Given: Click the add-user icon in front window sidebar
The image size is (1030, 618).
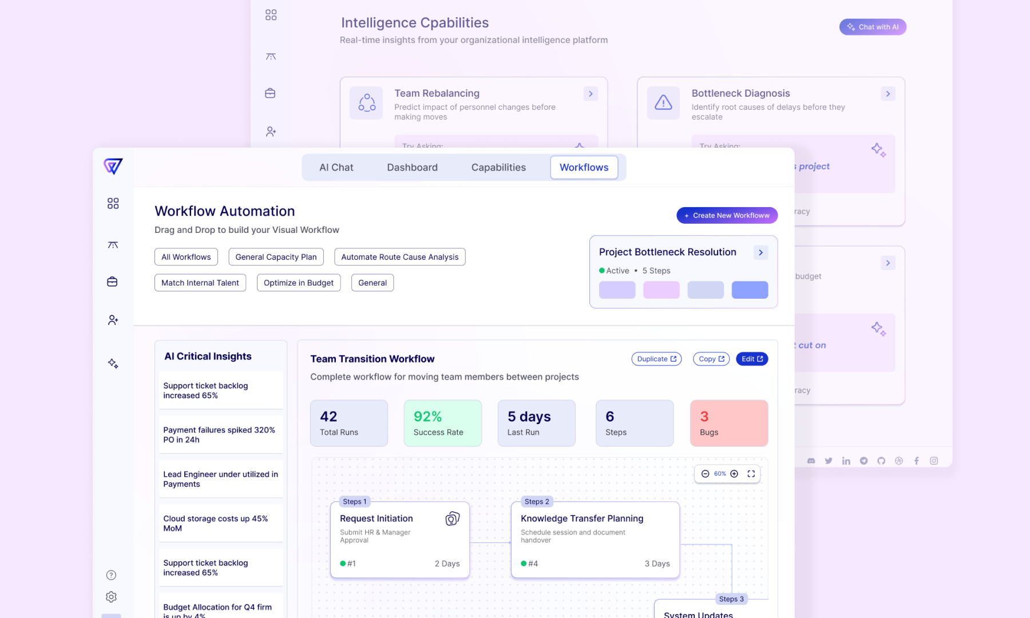Looking at the screenshot, I should point(113,320).
